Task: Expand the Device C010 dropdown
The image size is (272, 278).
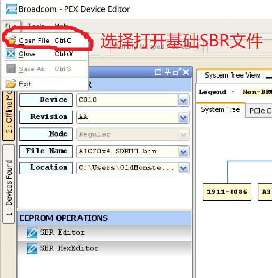Action: (x=184, y=100)
